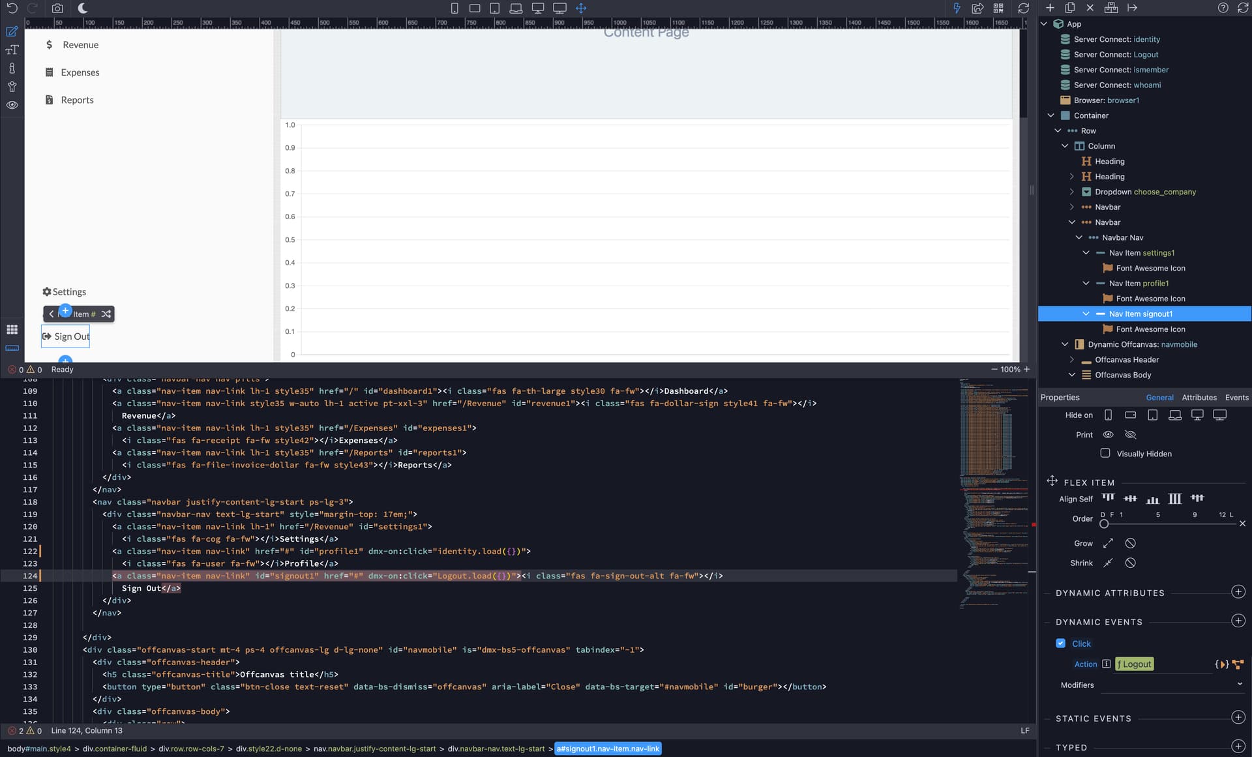Open the QR code icon
The image size is (1252, 757).
pos(998,8)
